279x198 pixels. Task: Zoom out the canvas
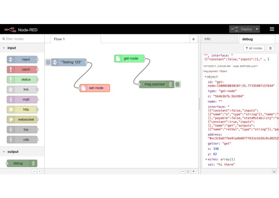pos(182,171)
